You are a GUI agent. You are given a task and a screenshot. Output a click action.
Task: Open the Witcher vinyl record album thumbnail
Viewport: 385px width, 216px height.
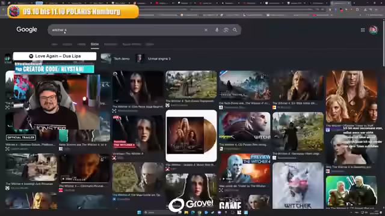191,136
